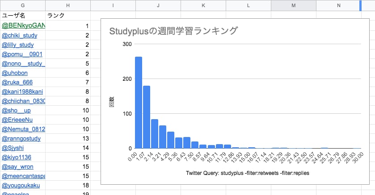Click the vertical axis label 回数
Viewport: 375px width, 195px height.
click(x=112, y=102)
